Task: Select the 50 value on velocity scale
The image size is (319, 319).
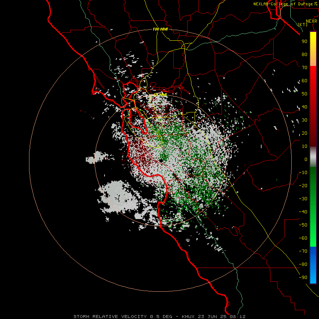Action: tap(304, 94)
